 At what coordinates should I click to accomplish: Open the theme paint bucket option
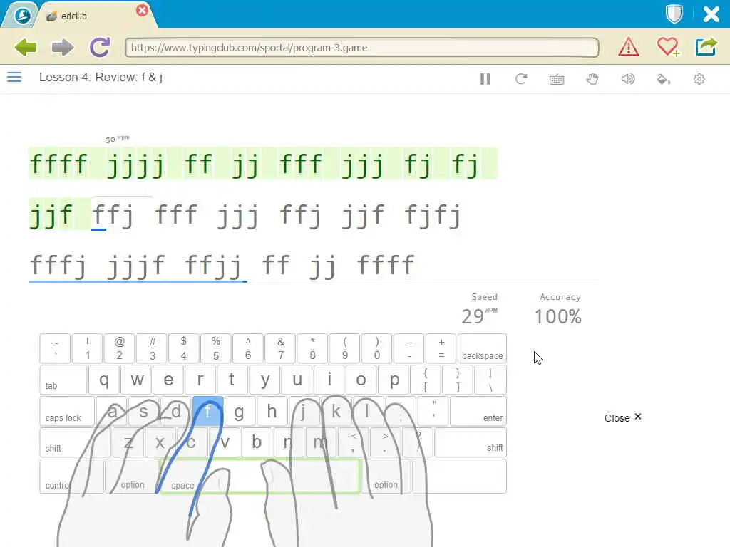pyautogui.click(x=664, y=79)
